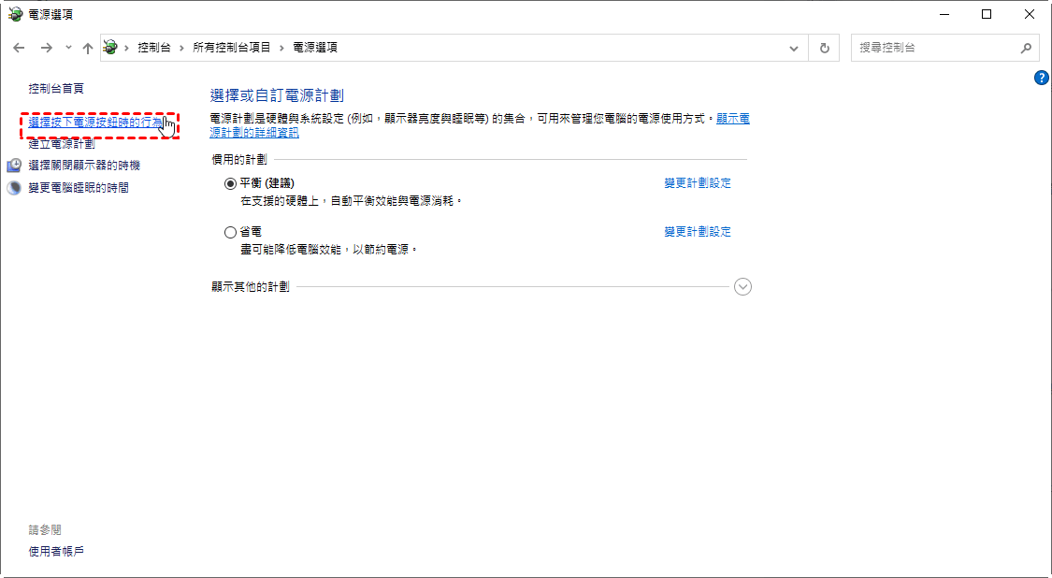The width and height of the screenshot is (1052, 578).
Task: Open 控制台首頁 link
Action: coord(56,89)
